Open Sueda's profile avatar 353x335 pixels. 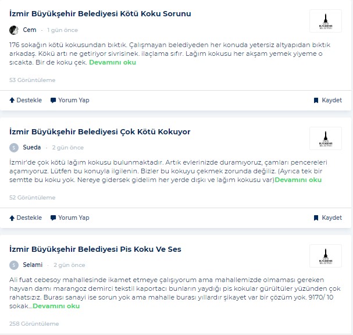coord(14,148)
